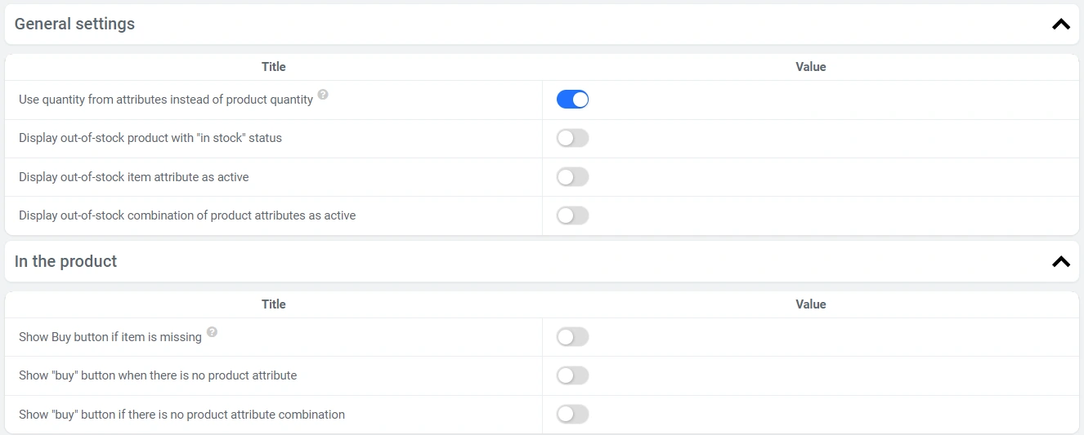The image size is (1084, 435).
Task: Collapse the "In the product" section chevron
Action: click(x=1060, y=262)
